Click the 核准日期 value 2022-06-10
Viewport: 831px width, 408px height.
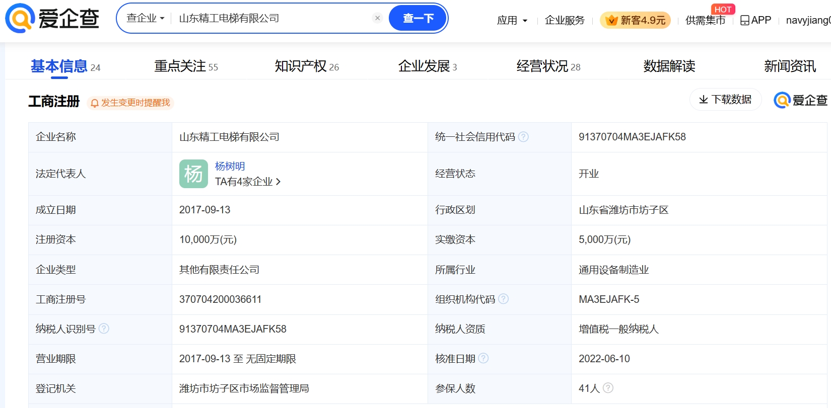tap(604, 359)
